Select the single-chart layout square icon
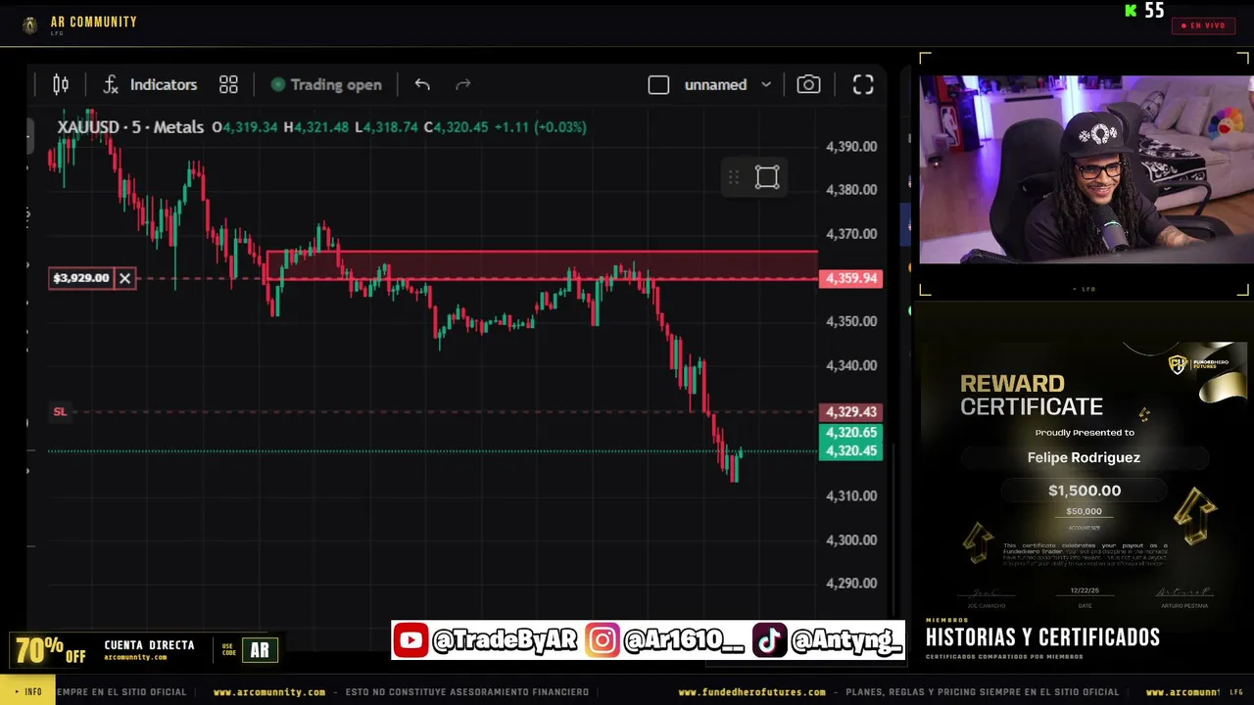The image size is (1254, 705). pos(658,85)
